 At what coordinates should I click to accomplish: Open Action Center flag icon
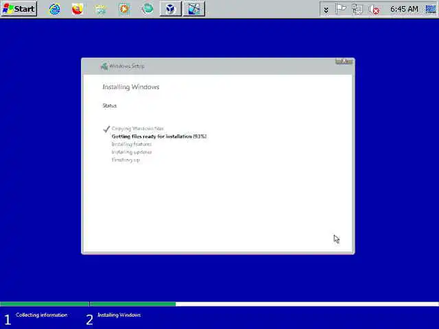coord(341,9)
